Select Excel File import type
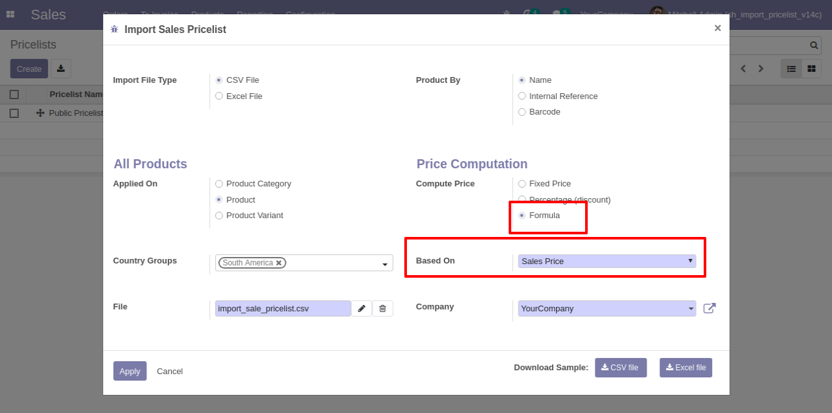The height and width of the screenshot is (413, 832). click(x=219, y=96)
